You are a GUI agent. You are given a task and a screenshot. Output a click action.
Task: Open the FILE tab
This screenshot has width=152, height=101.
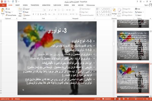(3, 5)
